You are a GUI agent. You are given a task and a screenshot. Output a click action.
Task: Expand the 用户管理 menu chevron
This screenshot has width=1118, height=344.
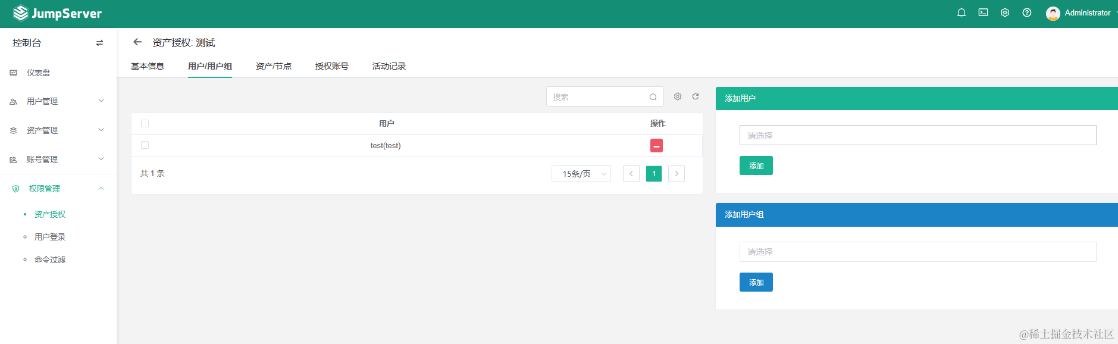pos(101,101)
